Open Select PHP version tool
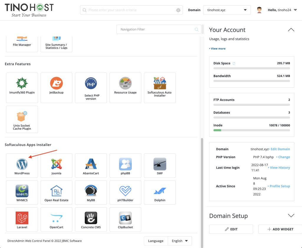 (91, 88)
